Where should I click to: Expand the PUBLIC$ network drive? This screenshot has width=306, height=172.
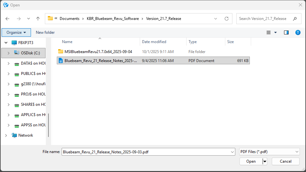[x=8, y=74]
